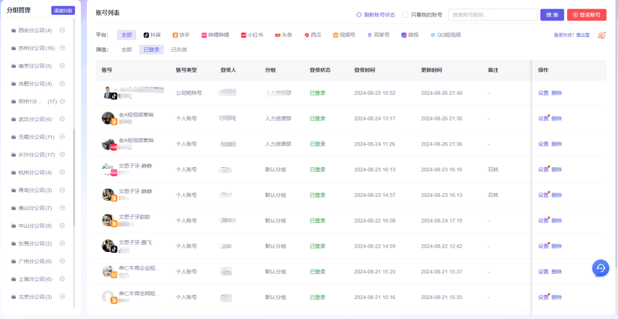Click the 视频号 platform icon

click(x=336, y=35)
